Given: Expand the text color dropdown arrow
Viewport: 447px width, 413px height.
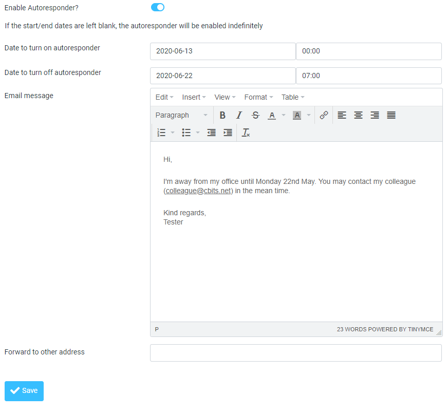Looking at the screenshot, I should (284, 115).
